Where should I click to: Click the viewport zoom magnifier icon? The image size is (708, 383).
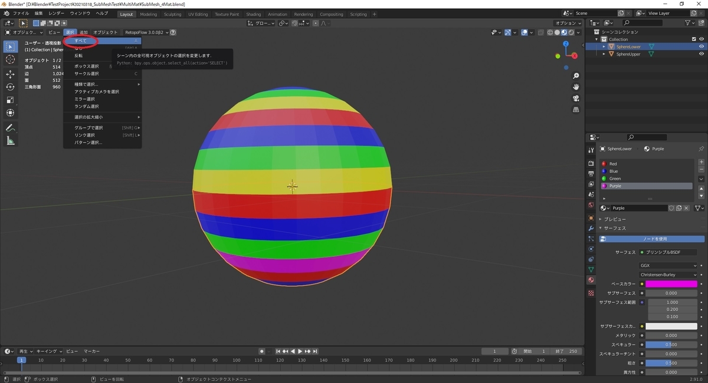pyautogui.click(x=576, y=76)
